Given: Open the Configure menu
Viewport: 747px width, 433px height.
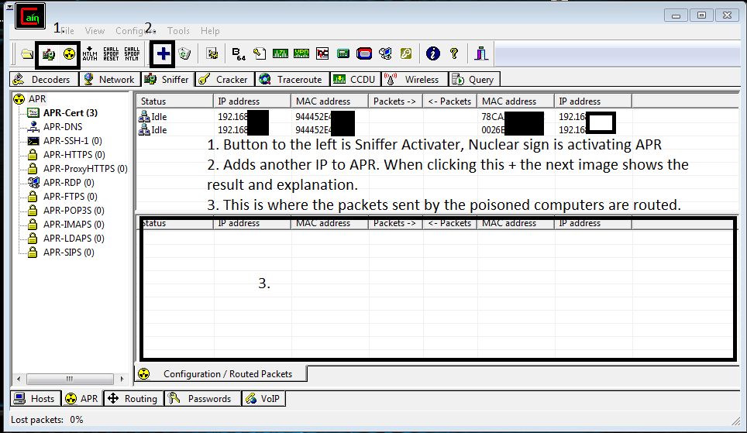Looking at the screenshot, I should pos(136,31).
